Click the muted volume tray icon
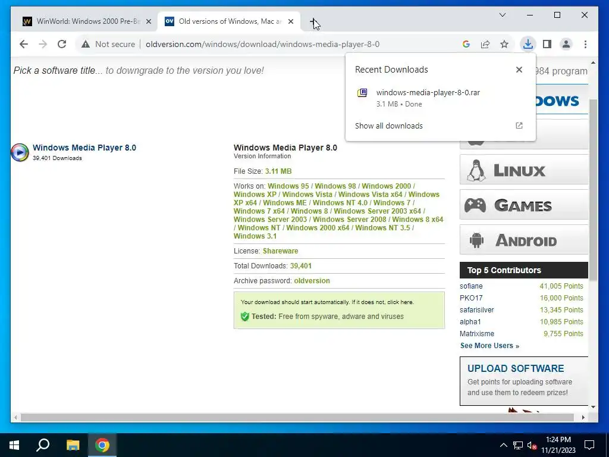This screenshot has height=457, width=609. (532, 445)
